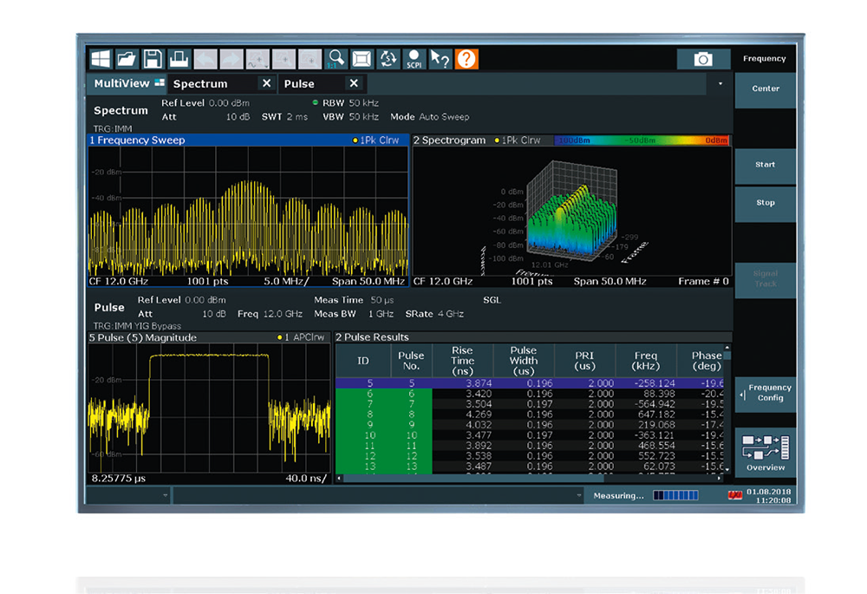The height and width of the screenshot is (594, 867).
Task: Activate the context help pointer icon
Action: 440,59
